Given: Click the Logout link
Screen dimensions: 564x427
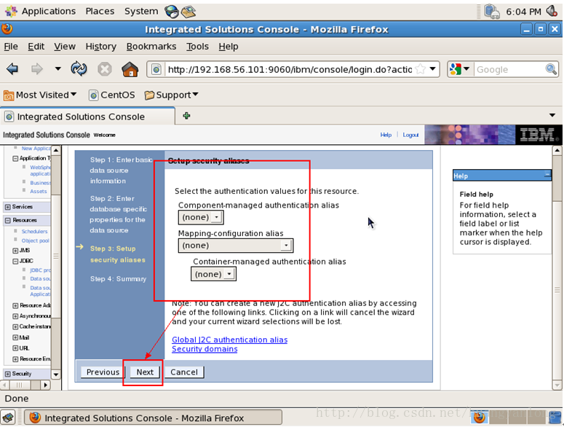Looking at the screenshot, I should click(410, 135).
